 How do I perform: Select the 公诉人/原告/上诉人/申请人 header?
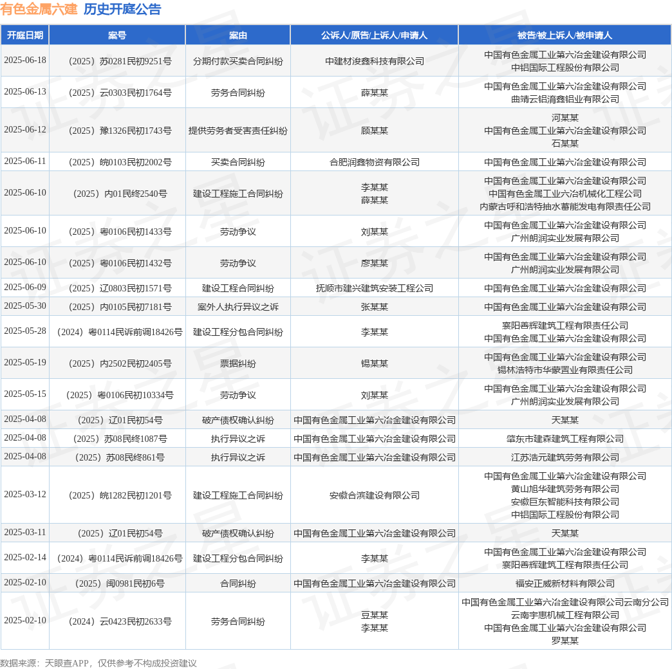point(374,35)
